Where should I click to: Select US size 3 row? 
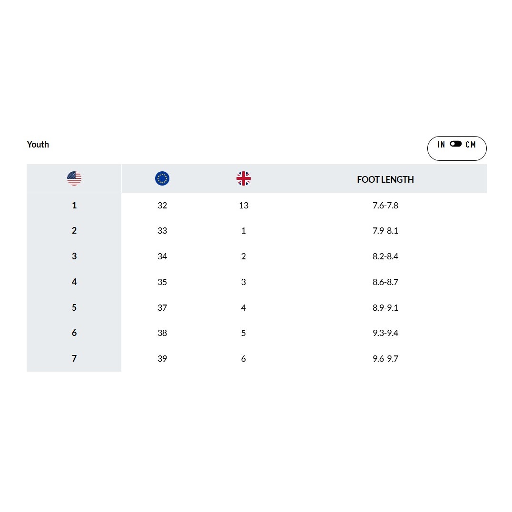(x=256, y=256)
